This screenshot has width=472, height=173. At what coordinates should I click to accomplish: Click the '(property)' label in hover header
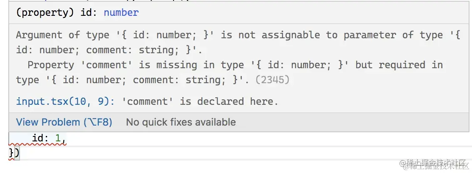[x=45, y=13]
